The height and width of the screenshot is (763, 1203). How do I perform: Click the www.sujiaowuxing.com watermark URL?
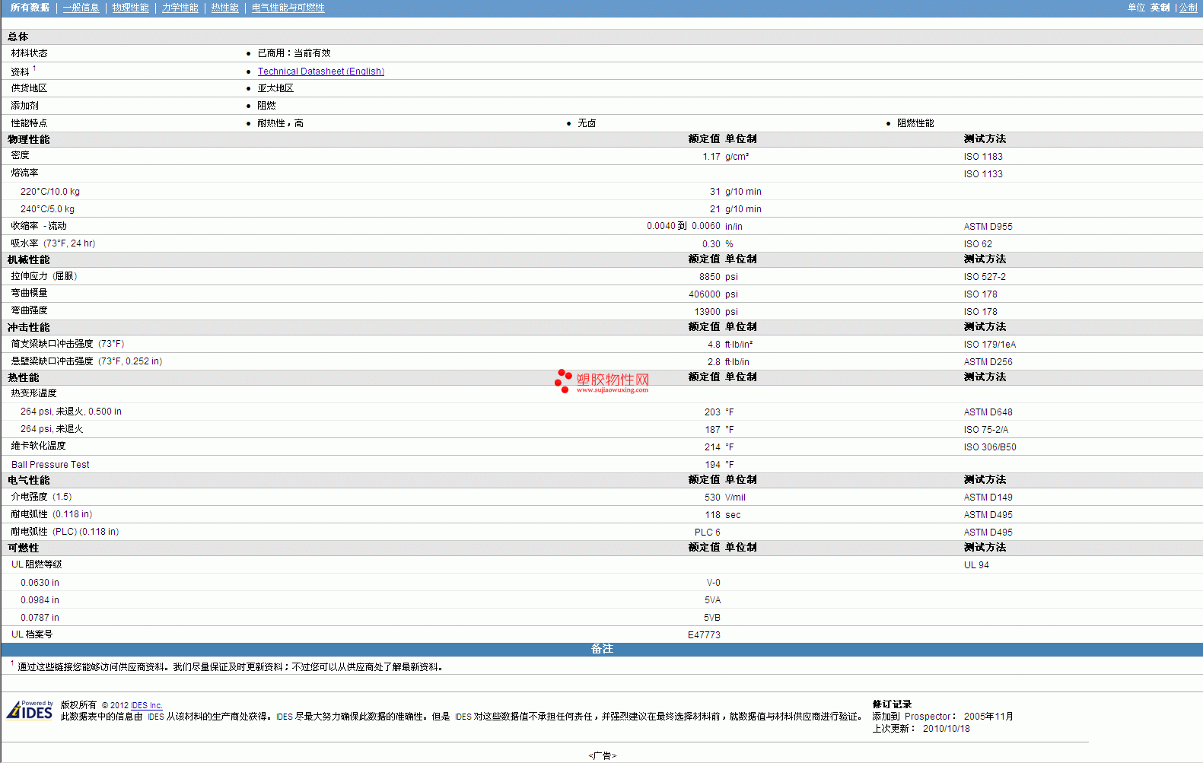coord(612,390)
